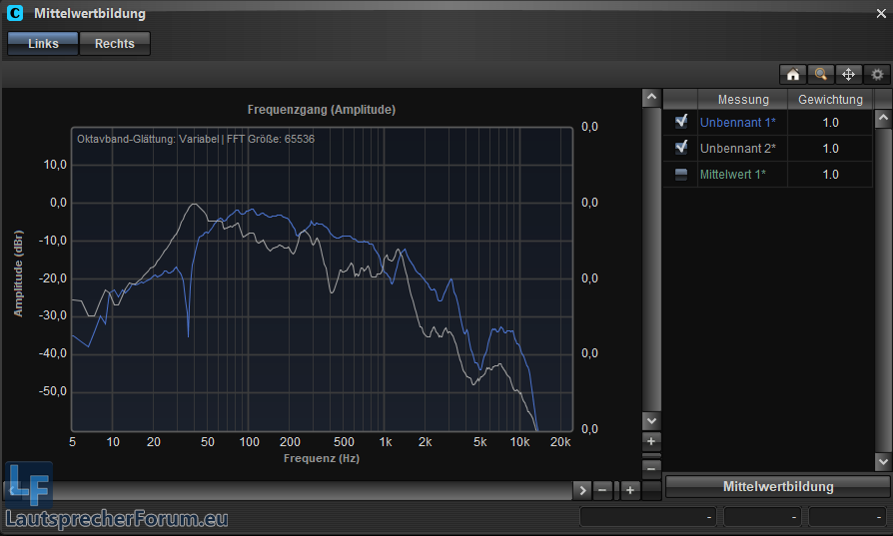Uncheck the Unbennant 1* measurement checkbox
893x536 pixels.
pos(681,122)
